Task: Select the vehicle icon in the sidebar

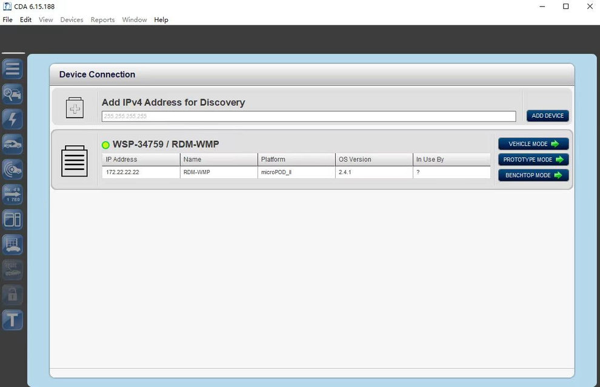Action: click(x=12, y=144)
